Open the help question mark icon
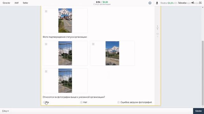The height and width of the screenshot is (114, 204). pyautogui.click(x=150, y=3)
